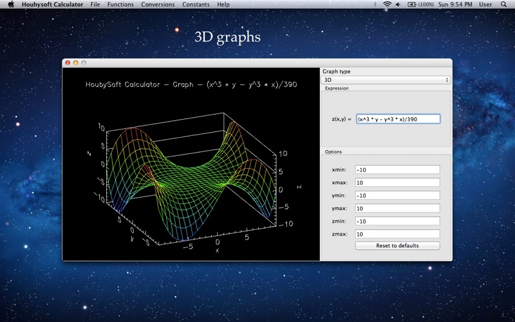The height and width of the screenshot is (322, 515).
Task: Click the ymax input field
Action: [397, 208]
